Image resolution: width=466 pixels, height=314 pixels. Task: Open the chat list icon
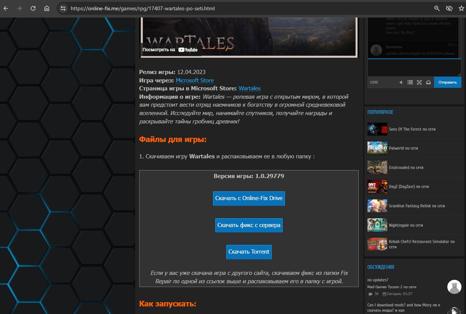pos(410,82)
